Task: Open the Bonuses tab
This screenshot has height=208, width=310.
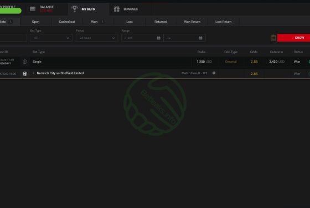Action: 131,9
